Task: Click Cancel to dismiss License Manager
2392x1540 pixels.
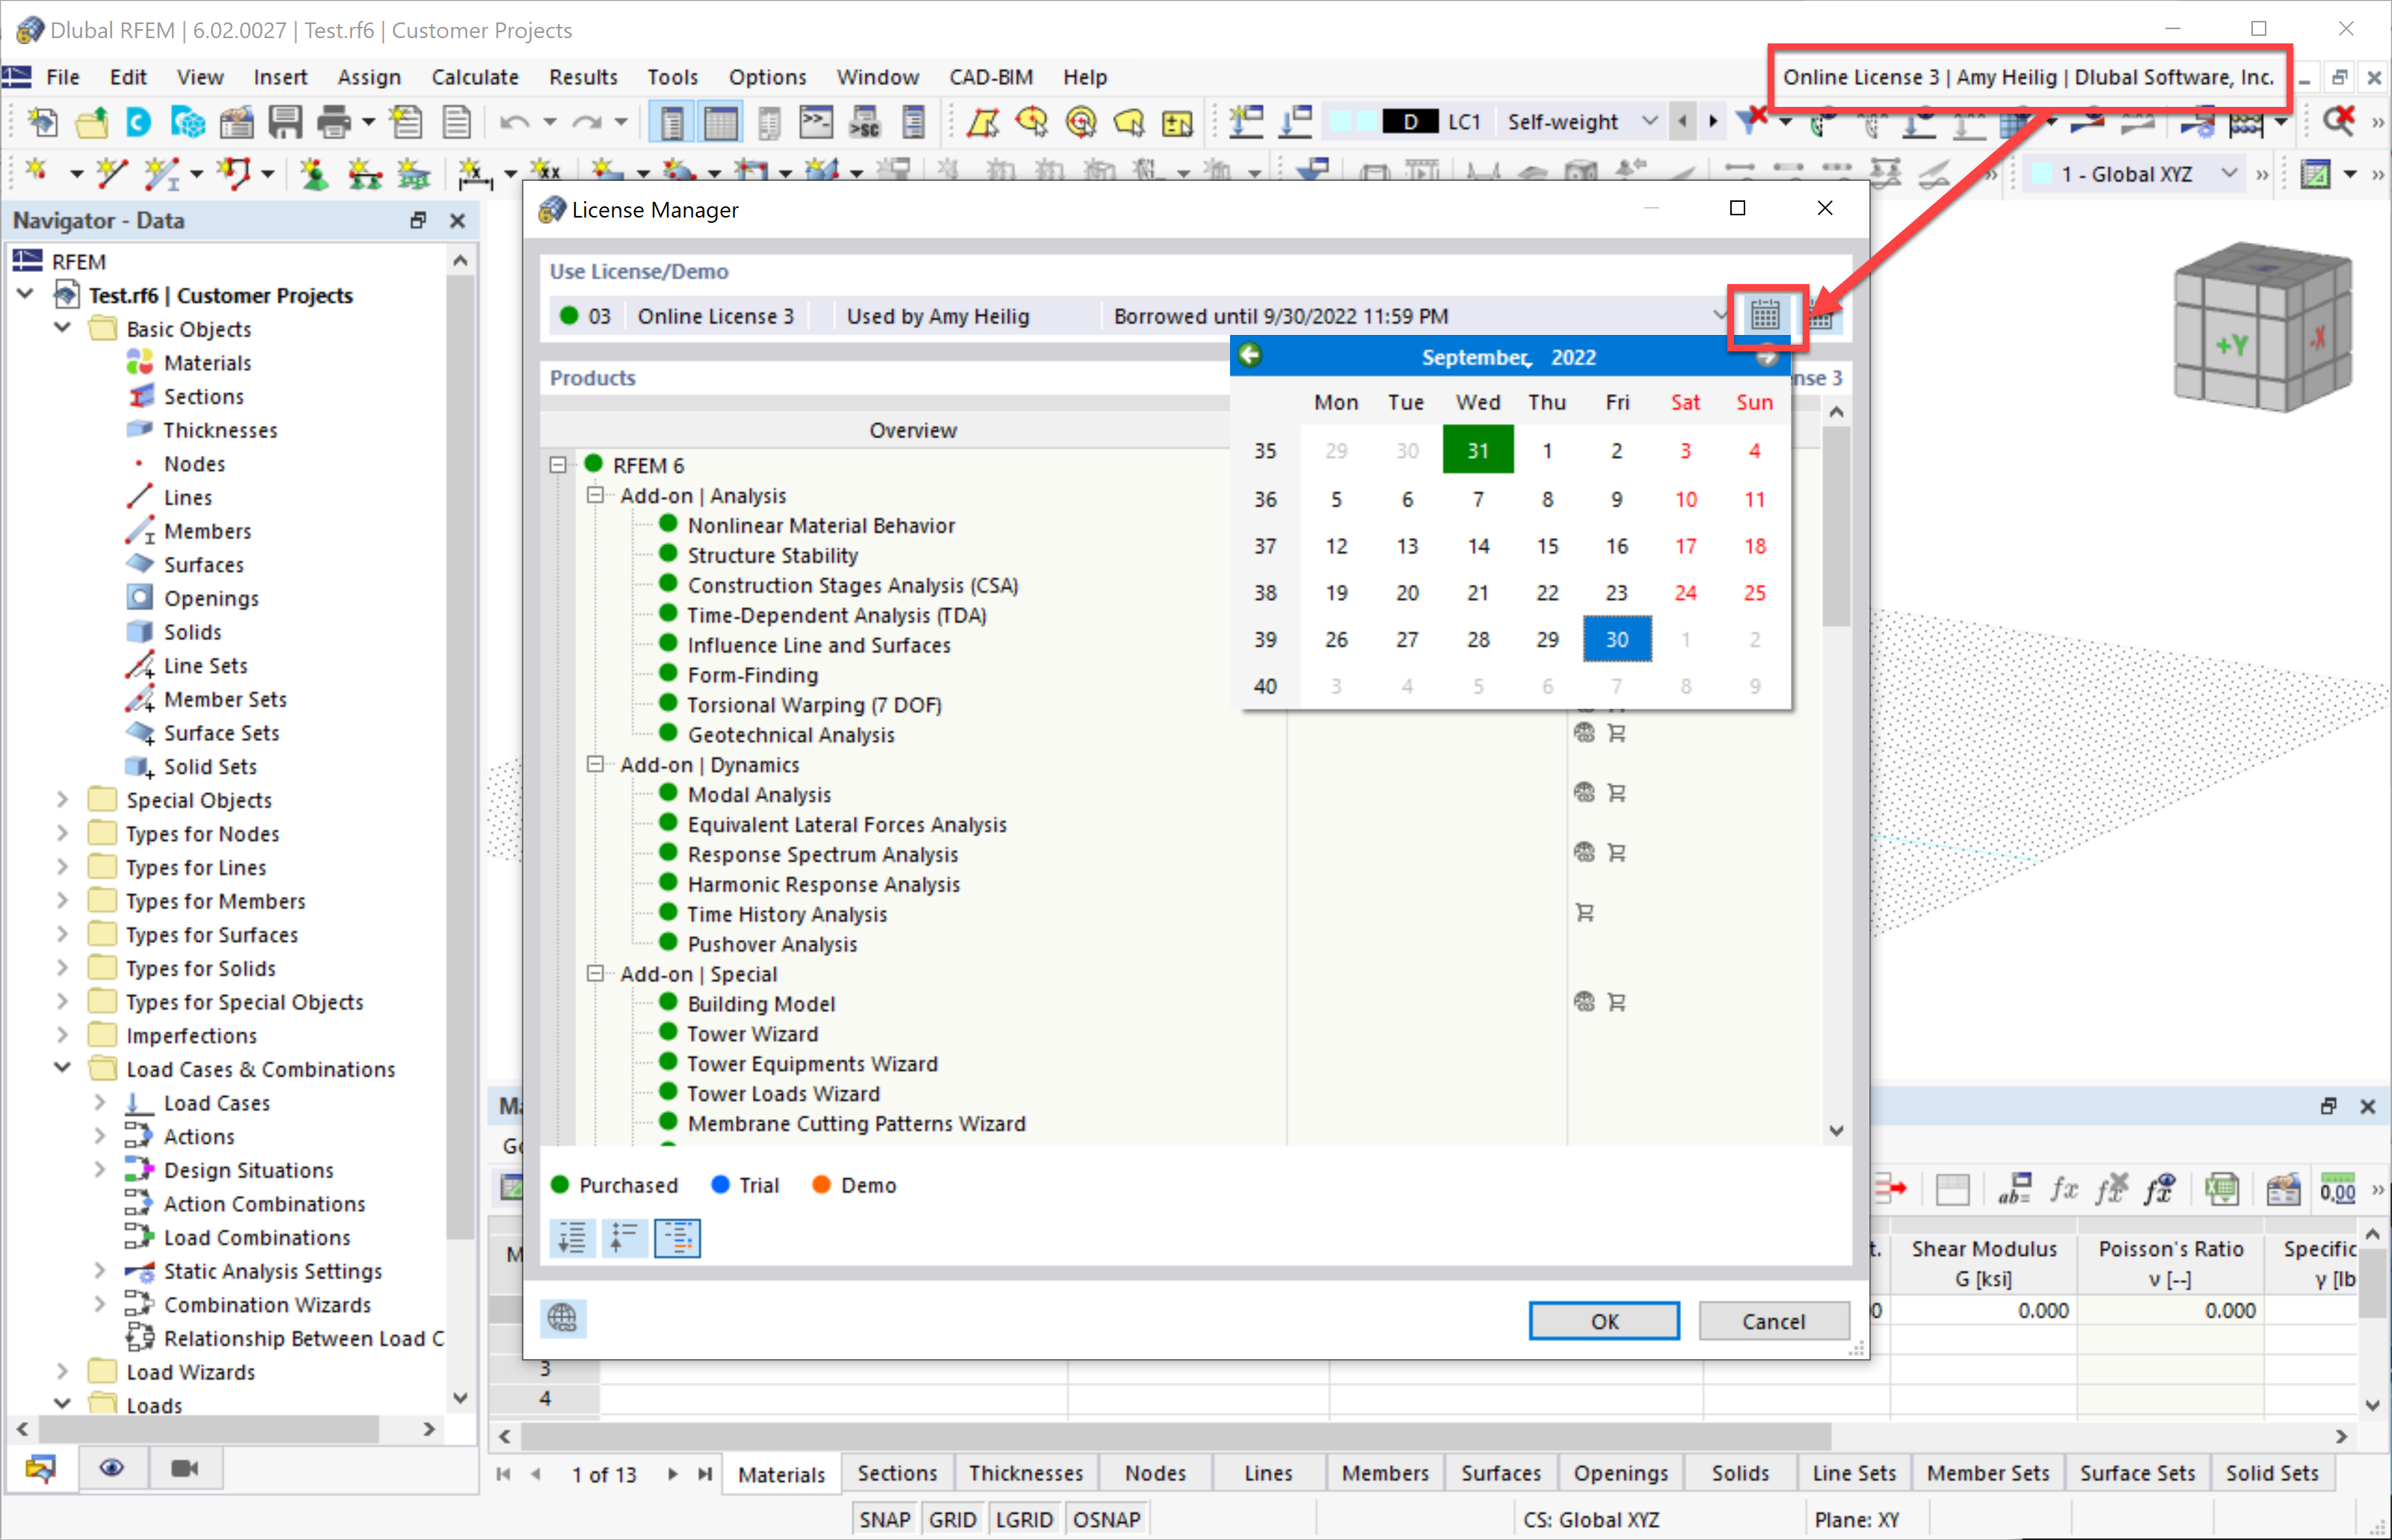Action: pos(1771,1319)
